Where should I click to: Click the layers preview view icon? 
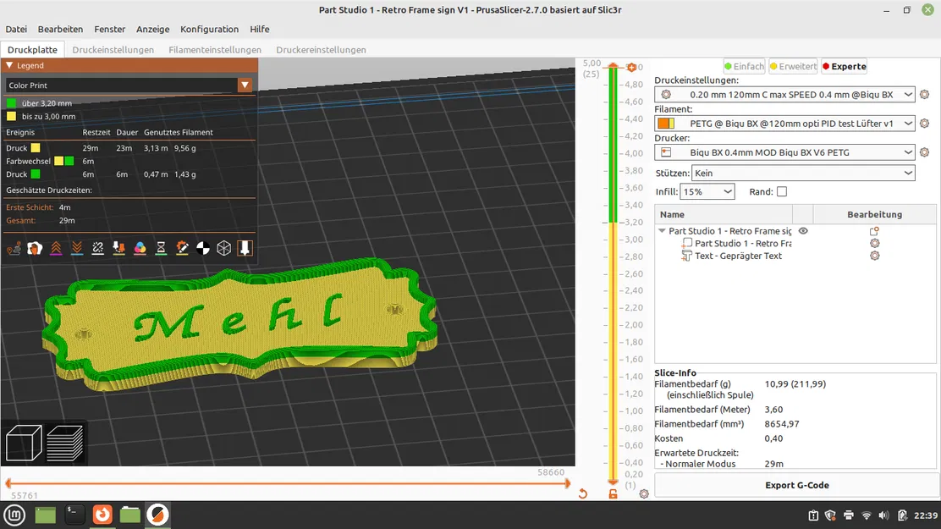point(65,444)
